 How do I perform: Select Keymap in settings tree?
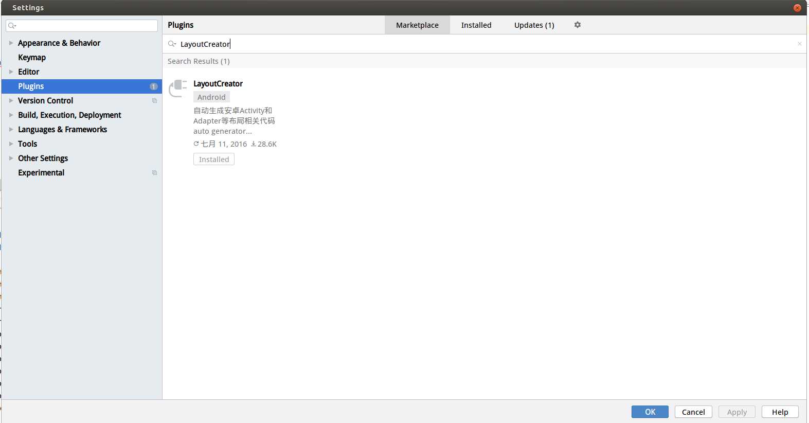(x=32, y=57)
